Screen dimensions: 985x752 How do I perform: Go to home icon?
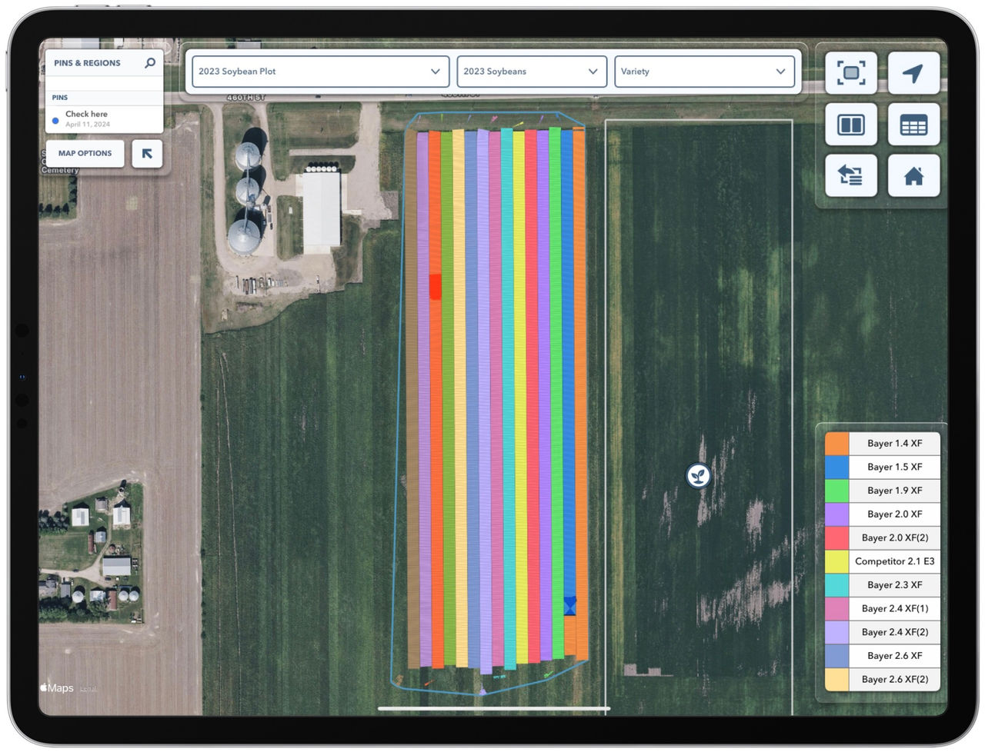[913, 175]
